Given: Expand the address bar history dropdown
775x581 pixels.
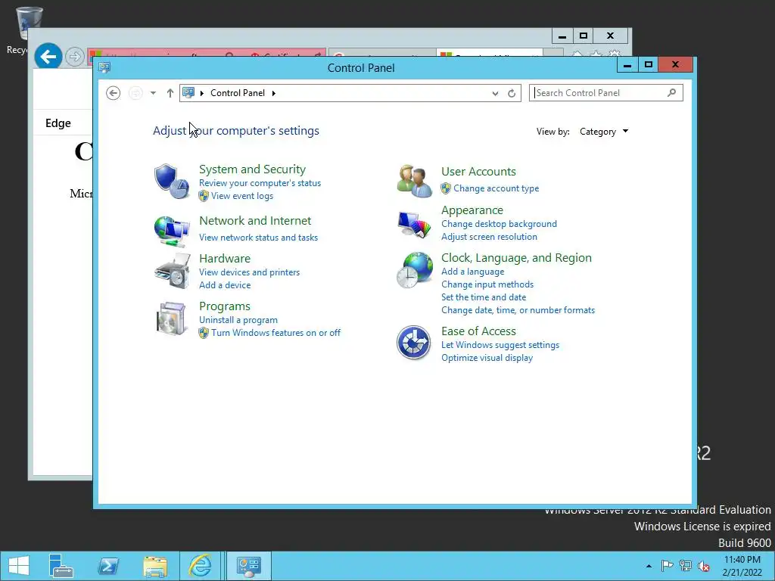Looking at the screenshot, I should [x=495, y=93].
